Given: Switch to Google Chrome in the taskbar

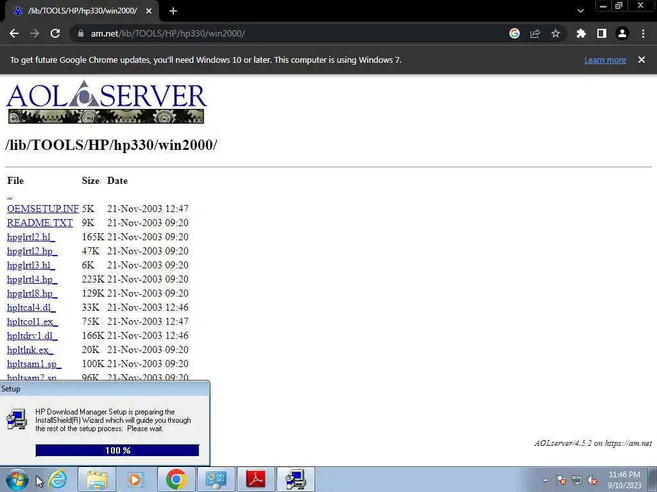Looking at the screenshot, I should click(x=176, y=479).
